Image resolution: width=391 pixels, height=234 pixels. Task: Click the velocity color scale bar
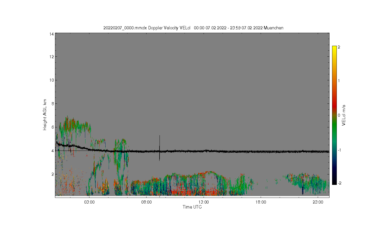[334, 115]
